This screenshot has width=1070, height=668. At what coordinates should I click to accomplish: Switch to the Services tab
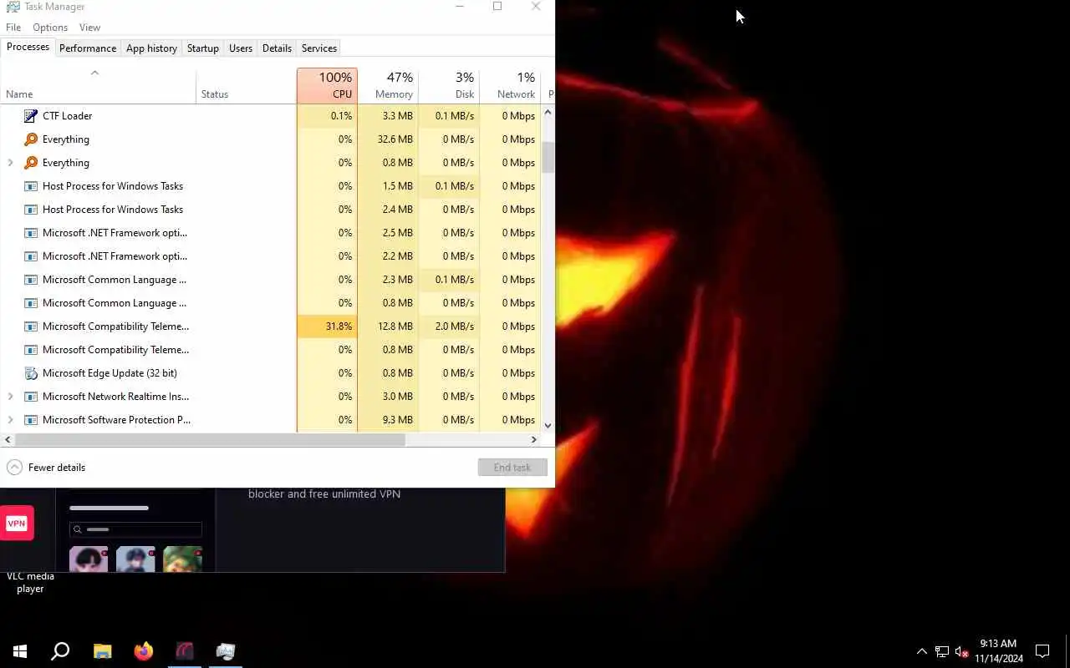[319, 48]
